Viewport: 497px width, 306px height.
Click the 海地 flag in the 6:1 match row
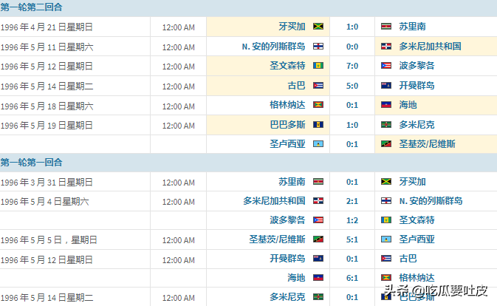coord(319,278)
